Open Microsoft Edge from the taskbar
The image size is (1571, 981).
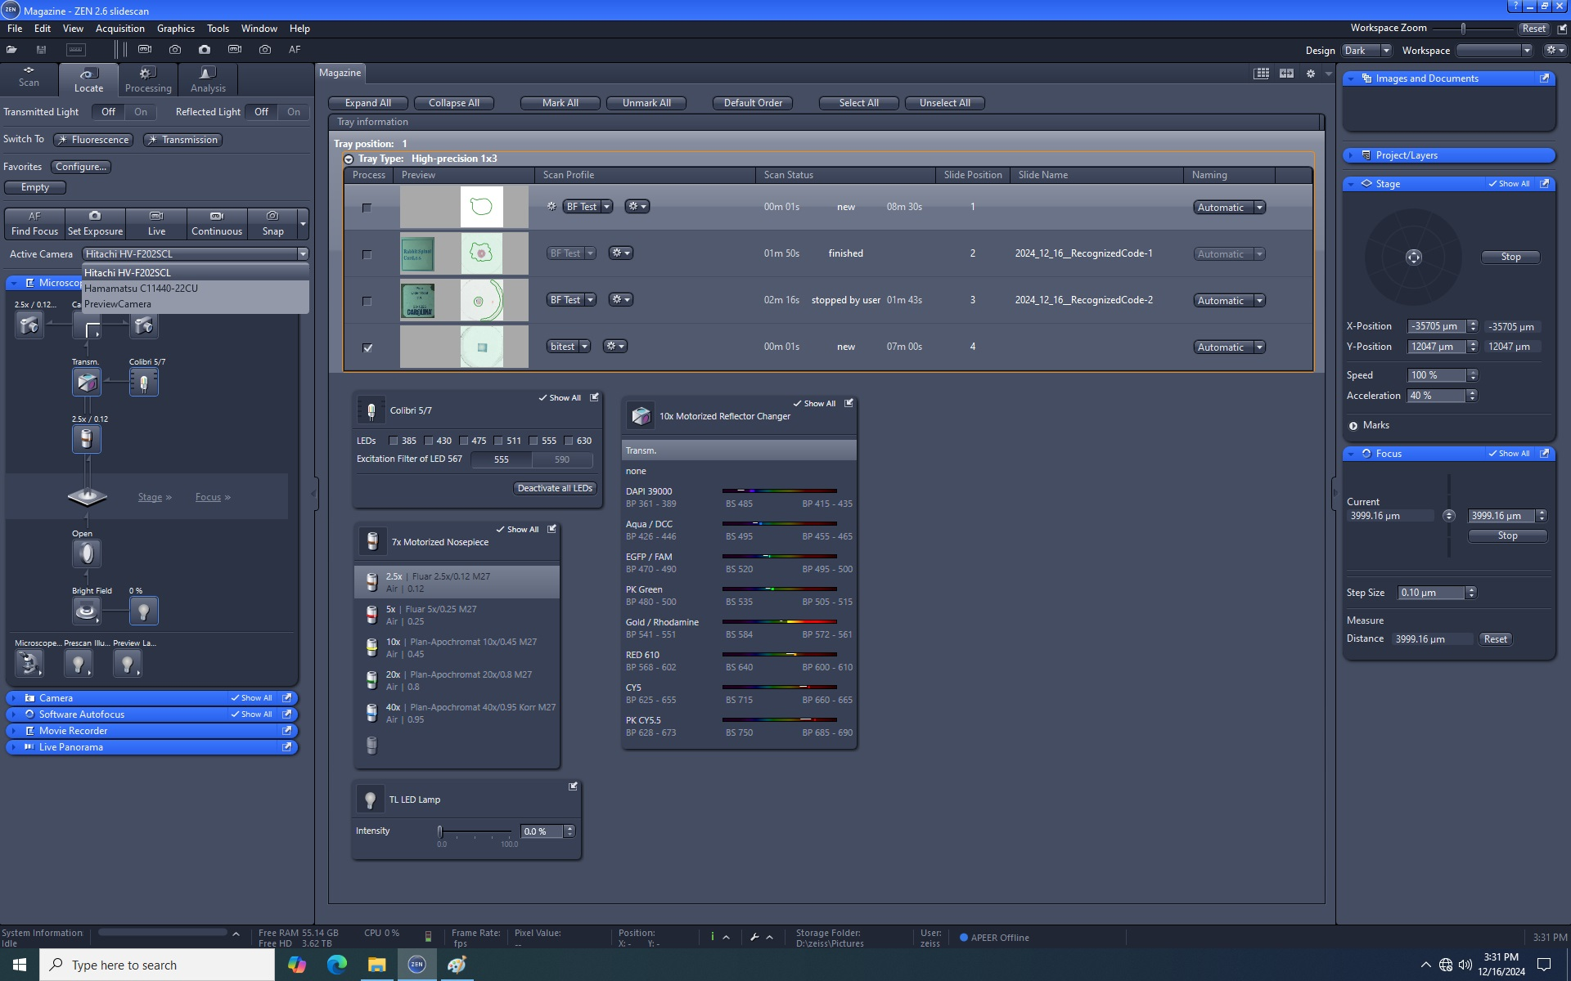coord(336,965)
